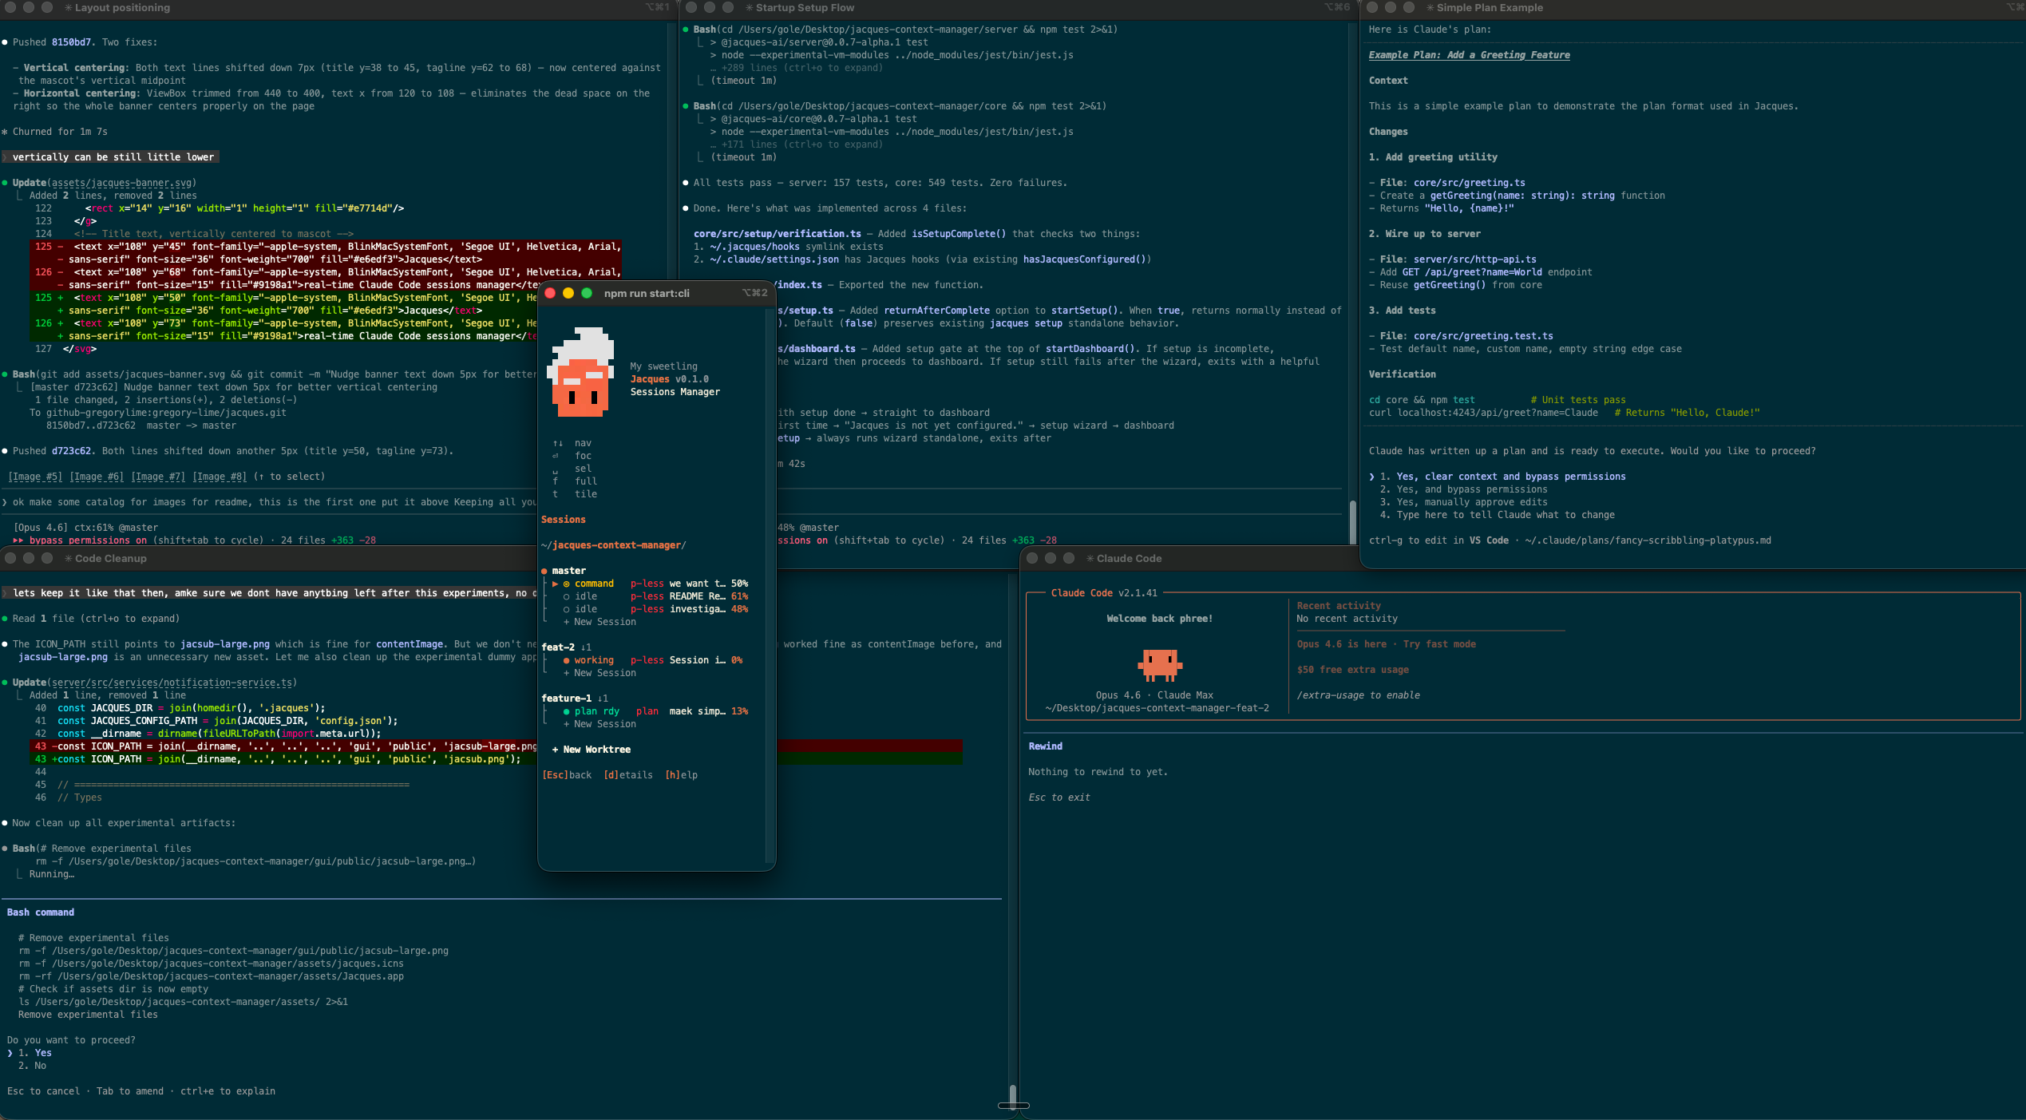
Task: Click the orange Claude mascot in welcome panel
Action: (x=1160, y=664)
